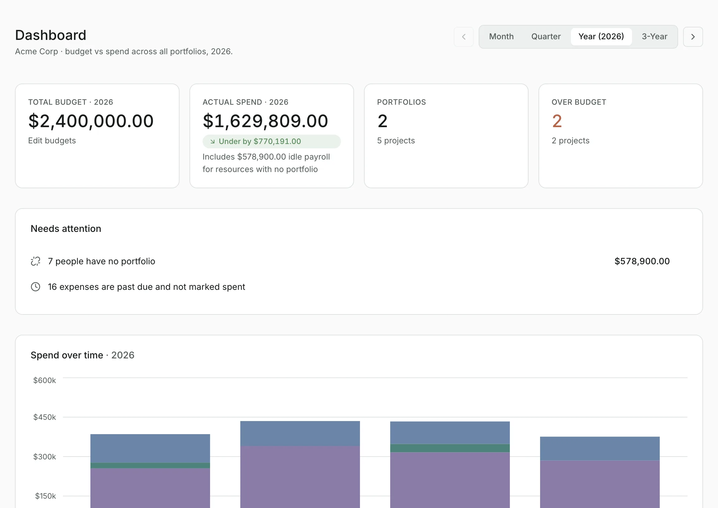Image resolution: width=718 pixels, height=508 pixels.
Task: Click the Portfolios count 2
Action: [382, 121]
